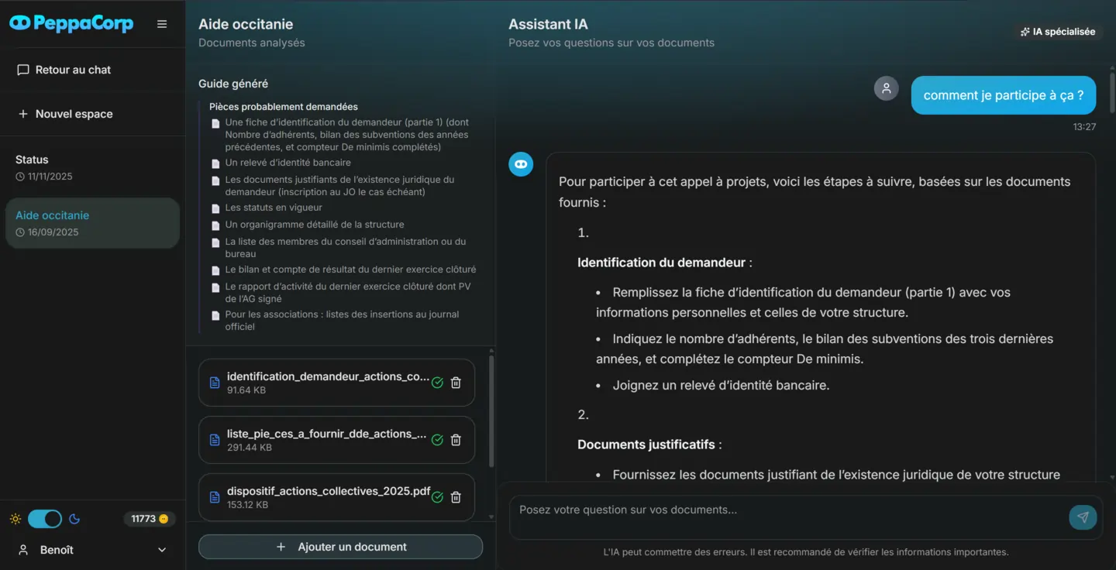This screenshot has height=570, width=1116.
Task: Click the document list scrollbar
Action: coord(491,412)
